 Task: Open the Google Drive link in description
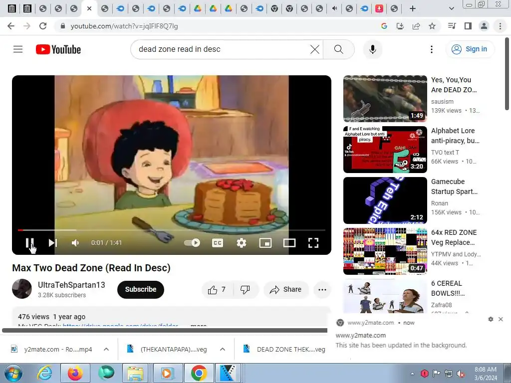(x=120, y=325)
